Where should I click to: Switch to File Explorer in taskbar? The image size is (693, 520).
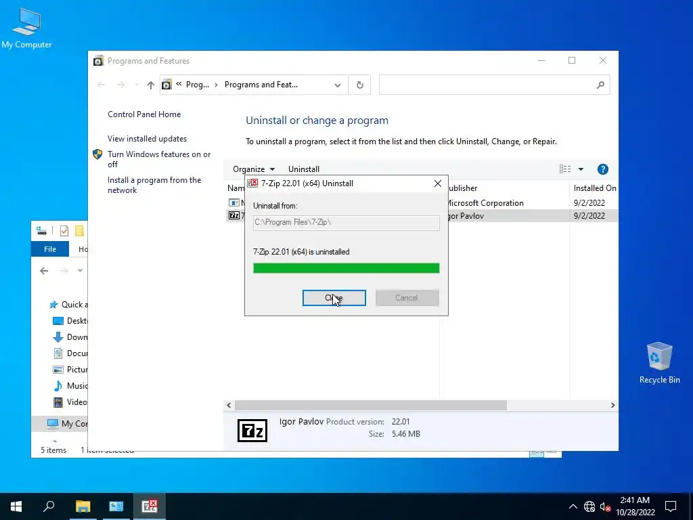point(83,506)
